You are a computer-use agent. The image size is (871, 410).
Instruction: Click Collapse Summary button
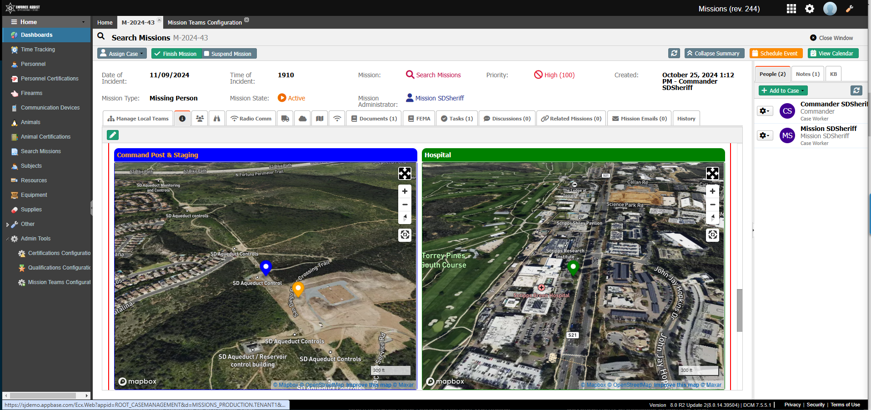tap(715, 53)
